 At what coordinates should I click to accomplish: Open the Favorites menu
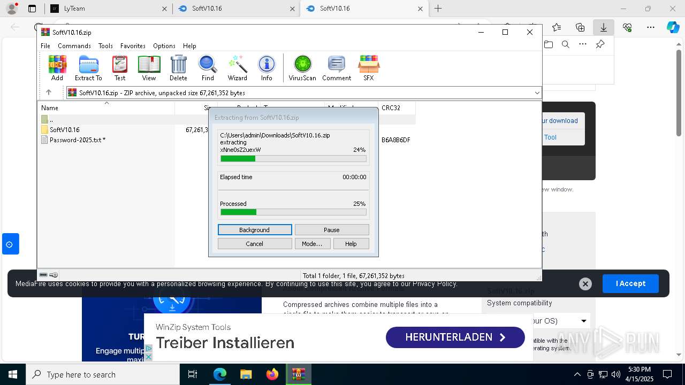coord(133,46)
